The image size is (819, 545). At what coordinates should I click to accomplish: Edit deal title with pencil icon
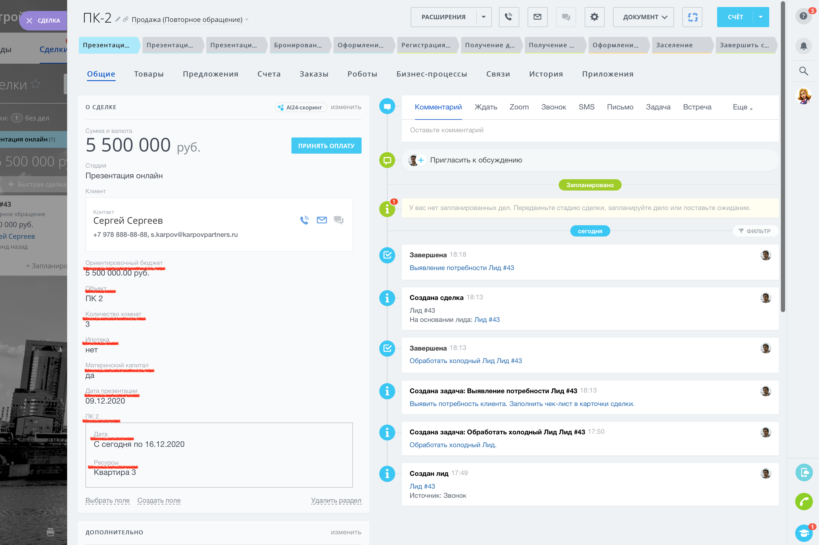(117, 19)
